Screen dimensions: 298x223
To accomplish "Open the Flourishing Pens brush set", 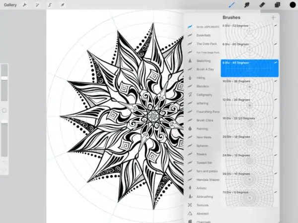I will (x=203, y=111).
